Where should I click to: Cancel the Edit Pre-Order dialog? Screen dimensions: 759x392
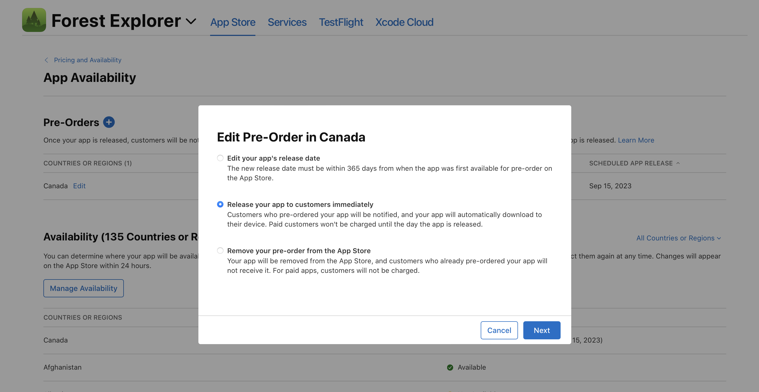point(499,330)
